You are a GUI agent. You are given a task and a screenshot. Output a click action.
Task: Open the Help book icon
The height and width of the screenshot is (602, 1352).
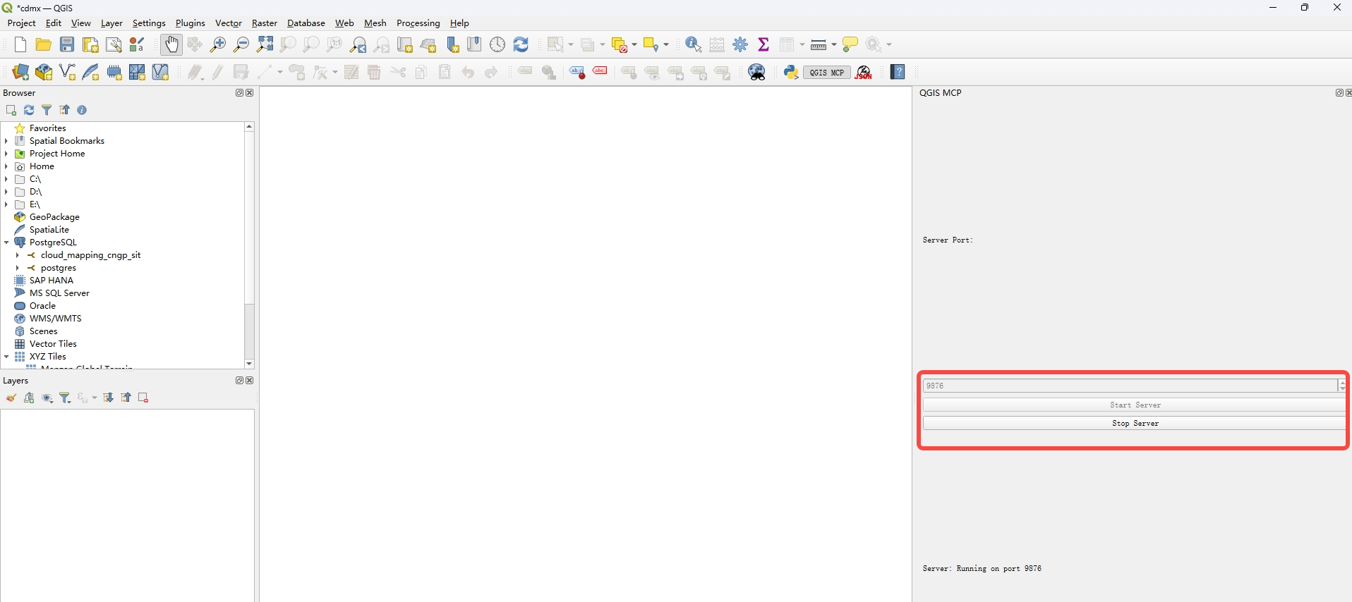[898, 72]
